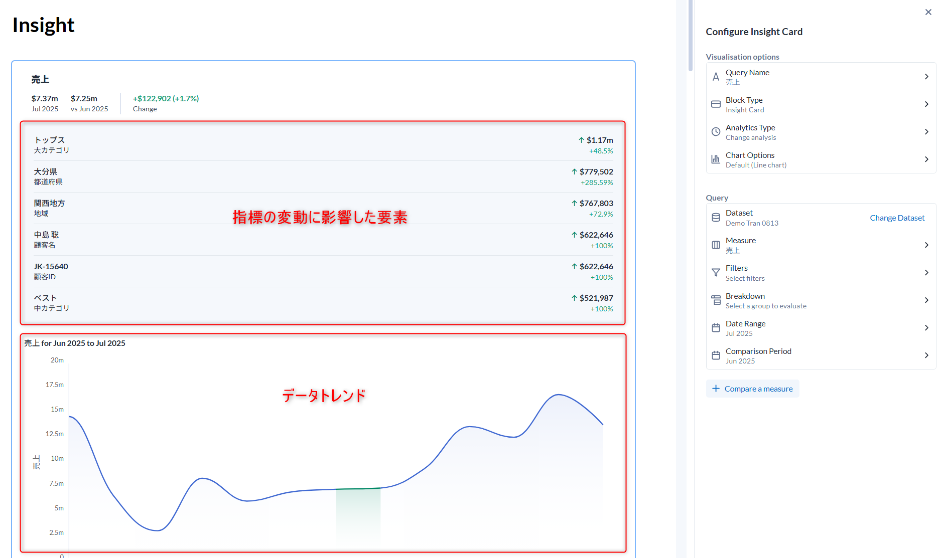Image resolution: width=943 pixels, height=558 pixels.
Task: Click the Block Type card icon
Action: 716,104
